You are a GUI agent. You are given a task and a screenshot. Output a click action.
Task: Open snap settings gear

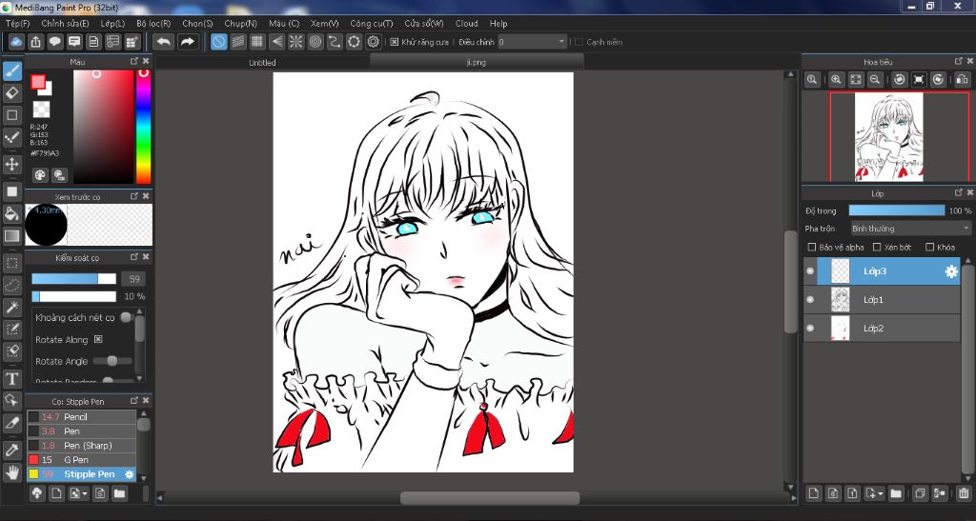point(374,42)
